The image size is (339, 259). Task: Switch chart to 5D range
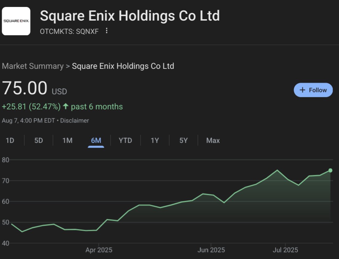[39, 140]
